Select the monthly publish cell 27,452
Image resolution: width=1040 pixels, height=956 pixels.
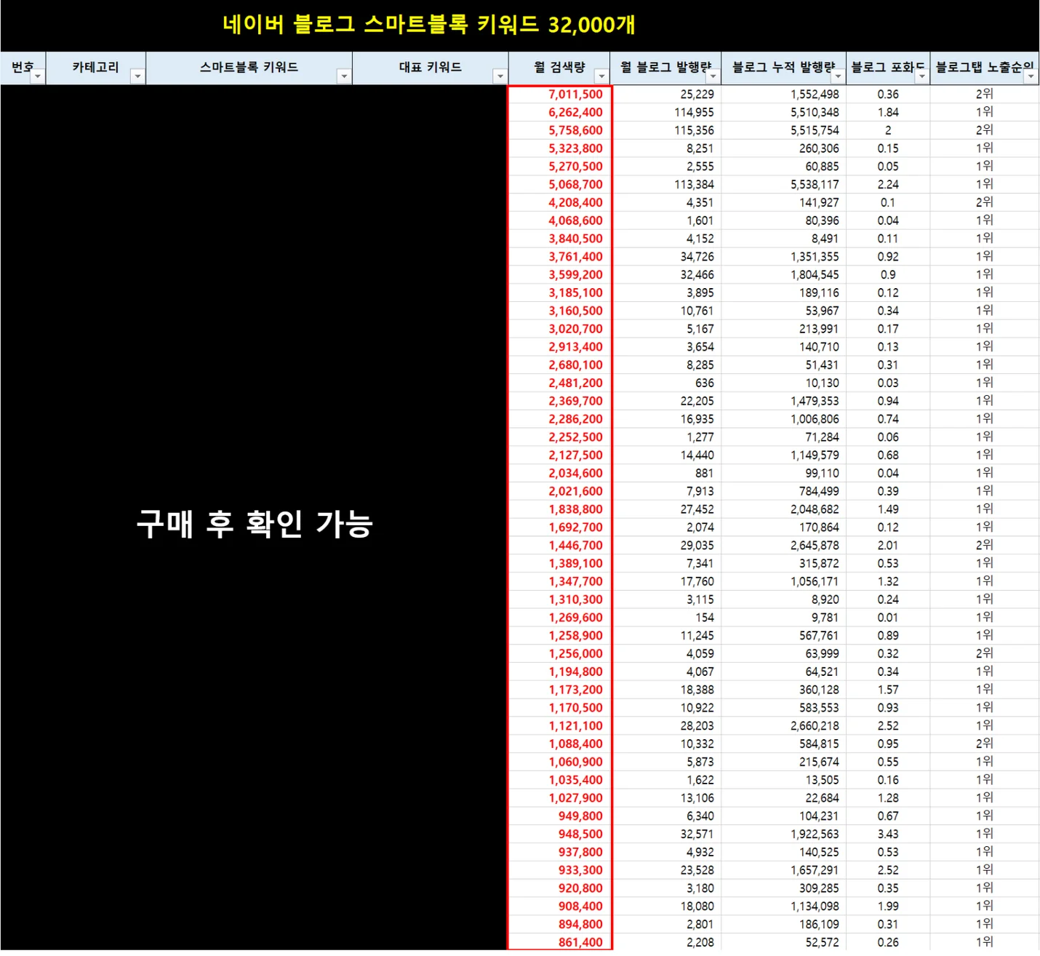coord(666,509)
